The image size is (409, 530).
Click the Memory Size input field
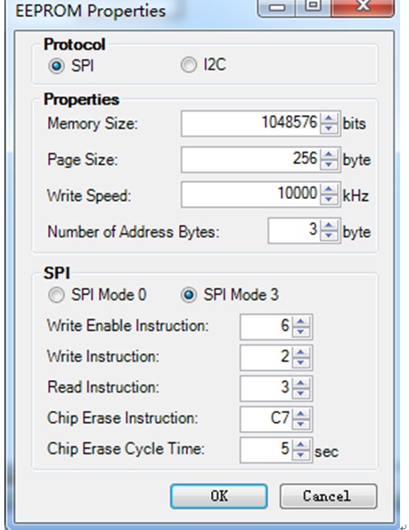250,123
